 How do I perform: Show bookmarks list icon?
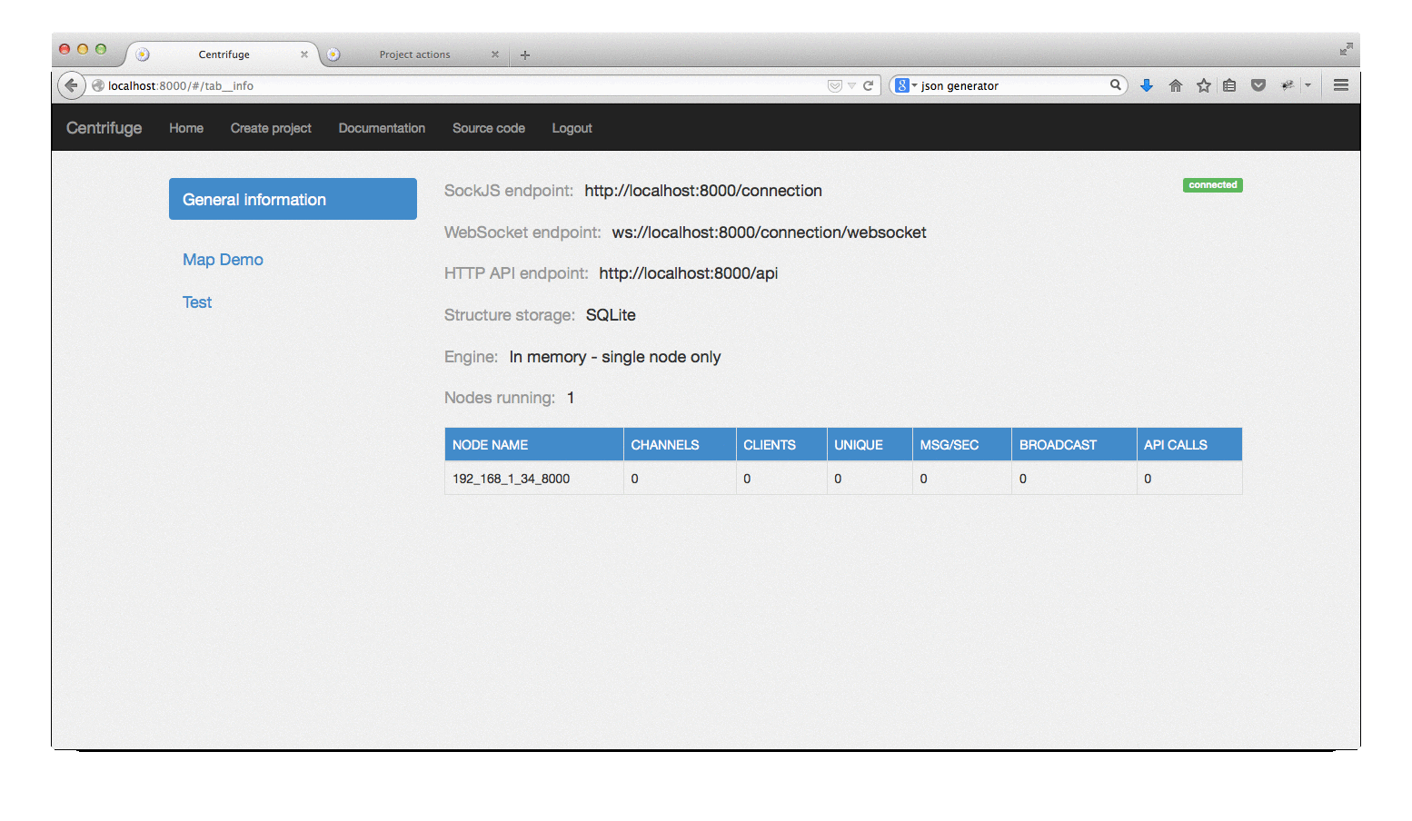[x=1229, y=85]
